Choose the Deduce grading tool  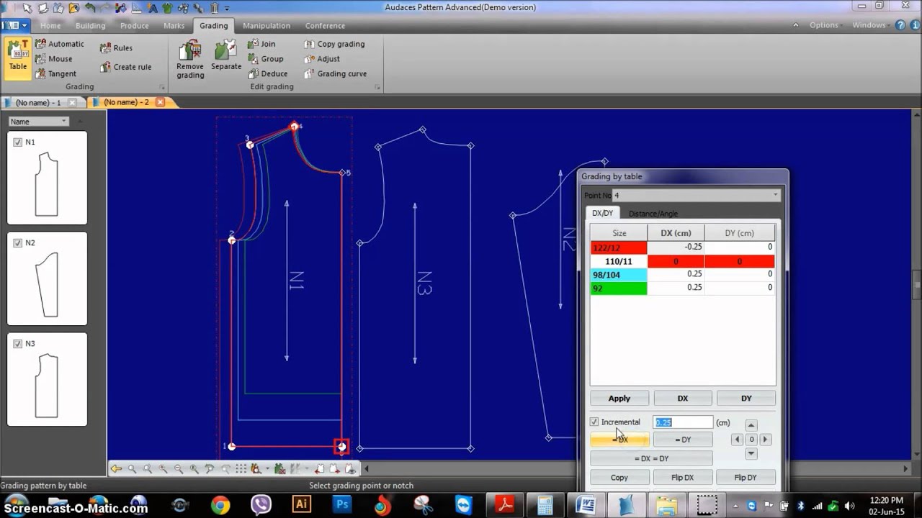coord(267,73)
